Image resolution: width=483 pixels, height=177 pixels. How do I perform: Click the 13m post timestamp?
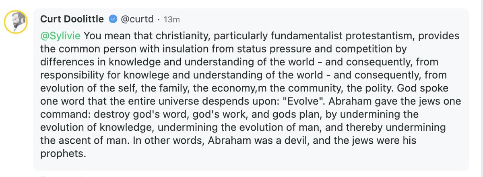171,19
